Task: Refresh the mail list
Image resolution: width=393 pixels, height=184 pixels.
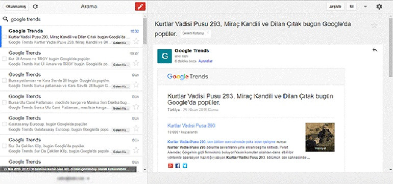Action: pos(35,7)
